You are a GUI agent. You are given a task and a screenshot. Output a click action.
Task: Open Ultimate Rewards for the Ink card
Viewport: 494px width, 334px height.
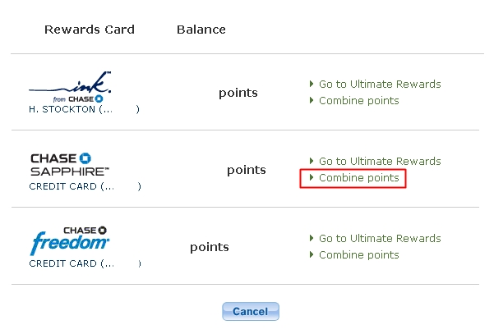click(x=380, y=84)
